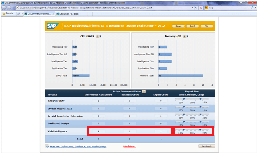Click the Intelligence Tier DB memory bar

165,54
